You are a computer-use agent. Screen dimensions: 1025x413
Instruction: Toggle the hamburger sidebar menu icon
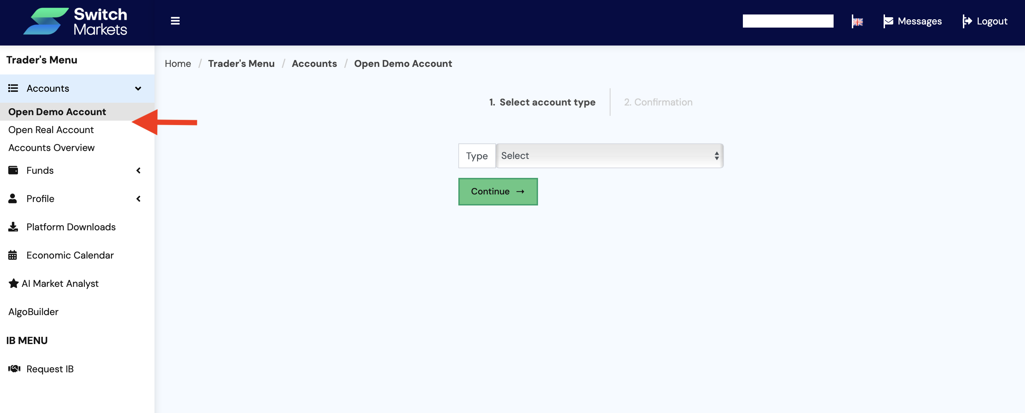(175, 21)
